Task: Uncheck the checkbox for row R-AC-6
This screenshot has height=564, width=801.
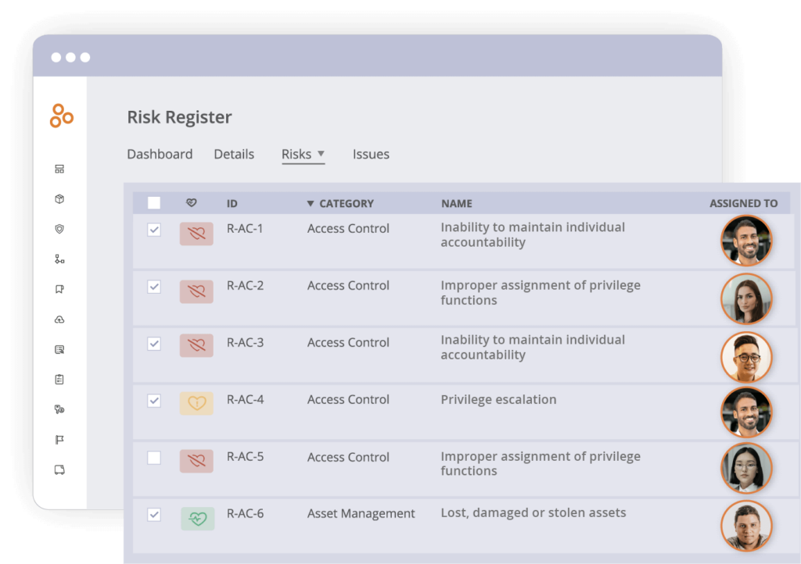Action: pyautogui.click(x=154, y=515)
